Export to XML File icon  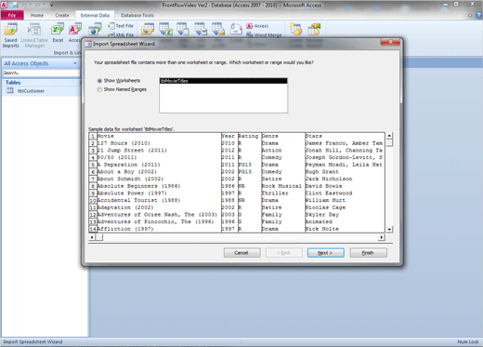click(x=201, y=29)
